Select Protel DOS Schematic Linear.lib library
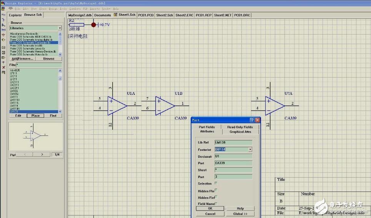This screenshot has height=218, width=371. coord(27,48)
